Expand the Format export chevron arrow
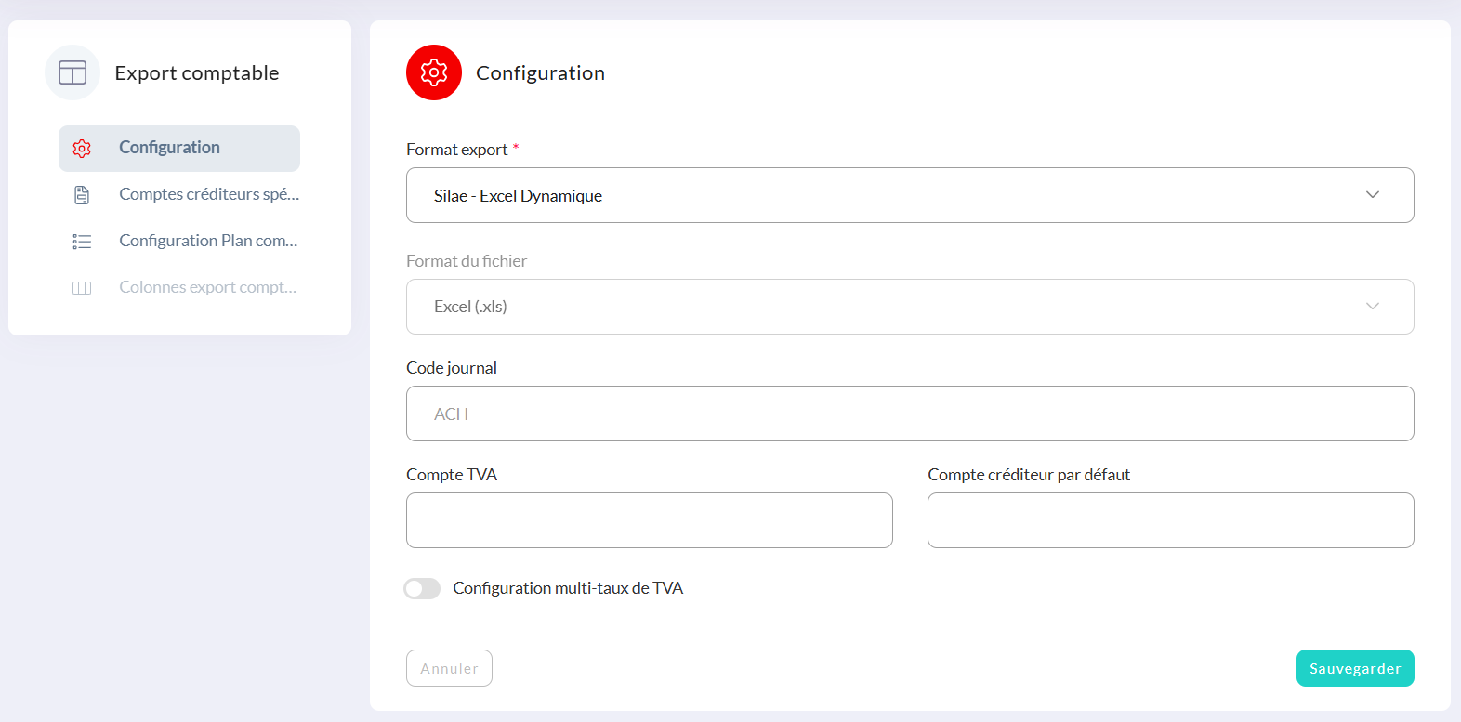The image size is (1461, 722). click(x=1372, y=195)
